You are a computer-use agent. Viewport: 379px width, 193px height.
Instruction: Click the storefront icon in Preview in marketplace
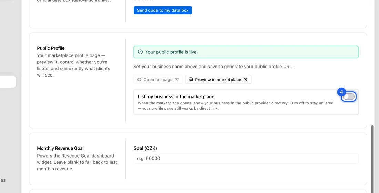tap(191, 80)
